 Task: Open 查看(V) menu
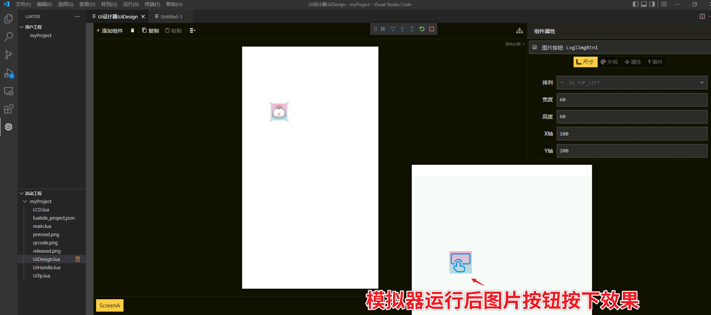point(87,4)
